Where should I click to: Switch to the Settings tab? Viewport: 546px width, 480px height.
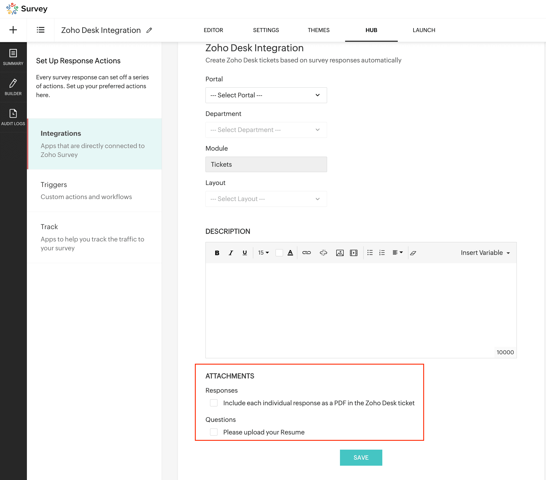pyautogui.click(x=266, y=30)
